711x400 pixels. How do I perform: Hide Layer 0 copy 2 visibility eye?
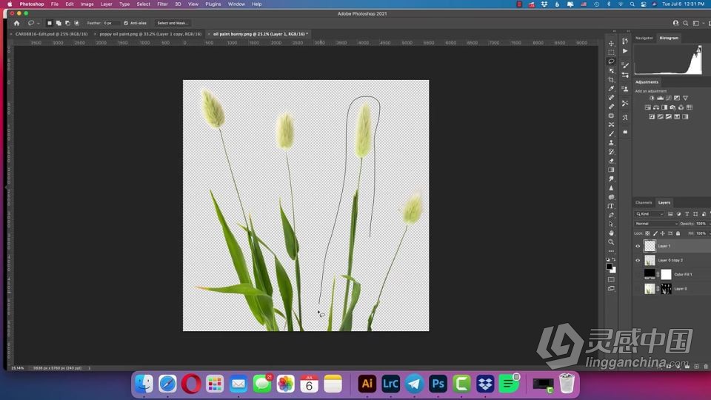tap(638, 260)
